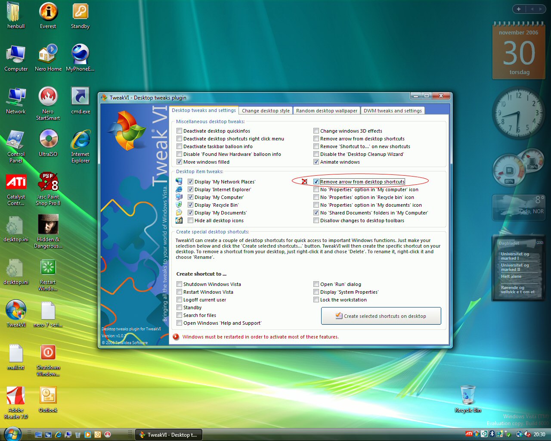Uncheck Animate windows option

(x=316, y=162)
